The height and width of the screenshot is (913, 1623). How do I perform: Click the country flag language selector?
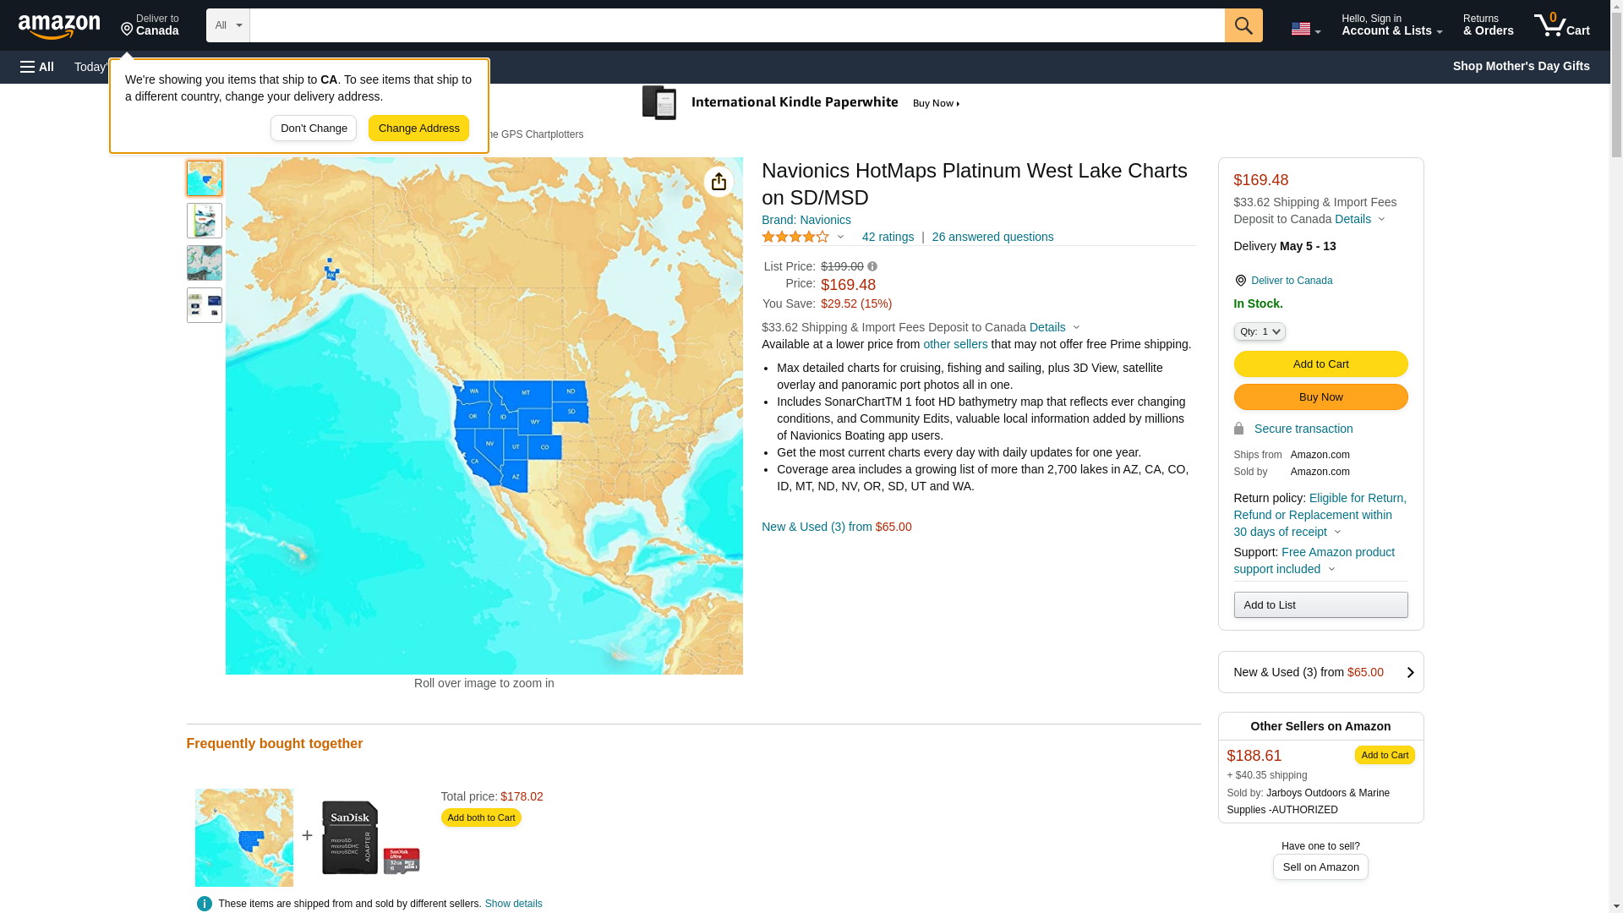pyautogui.click(x=1305, y=29)
